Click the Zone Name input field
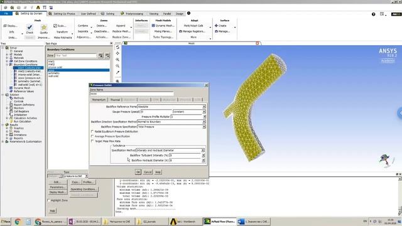Viewport: 402px width, 226px height. pos(132,94)
